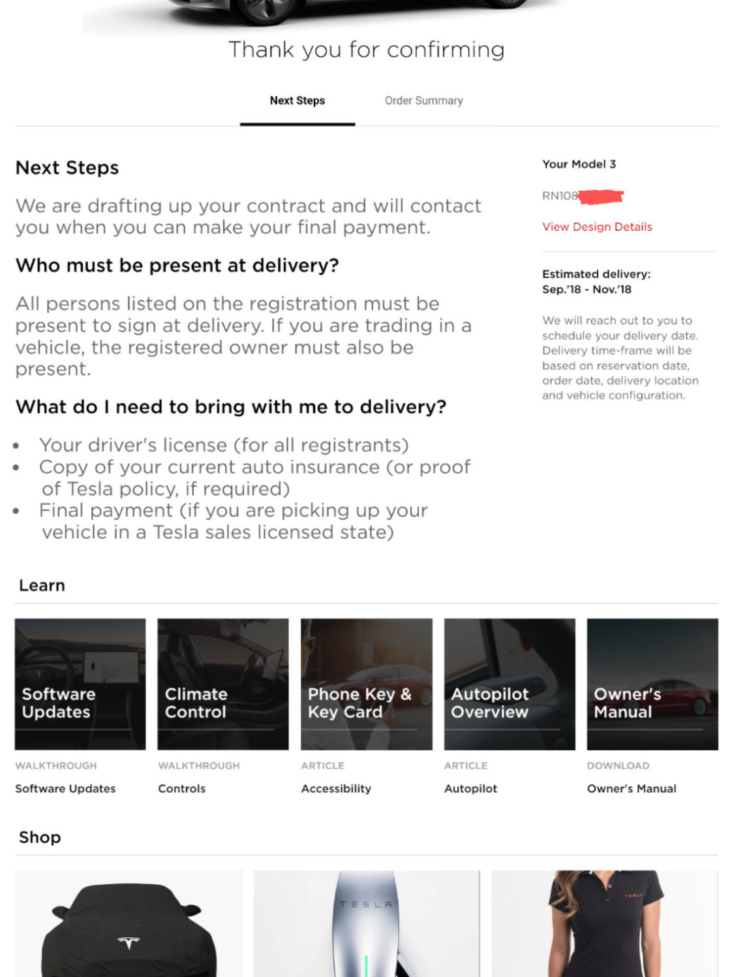Click the Accessibility text link
The width and height of the screenshot is (732, 977).
[336, 788]
